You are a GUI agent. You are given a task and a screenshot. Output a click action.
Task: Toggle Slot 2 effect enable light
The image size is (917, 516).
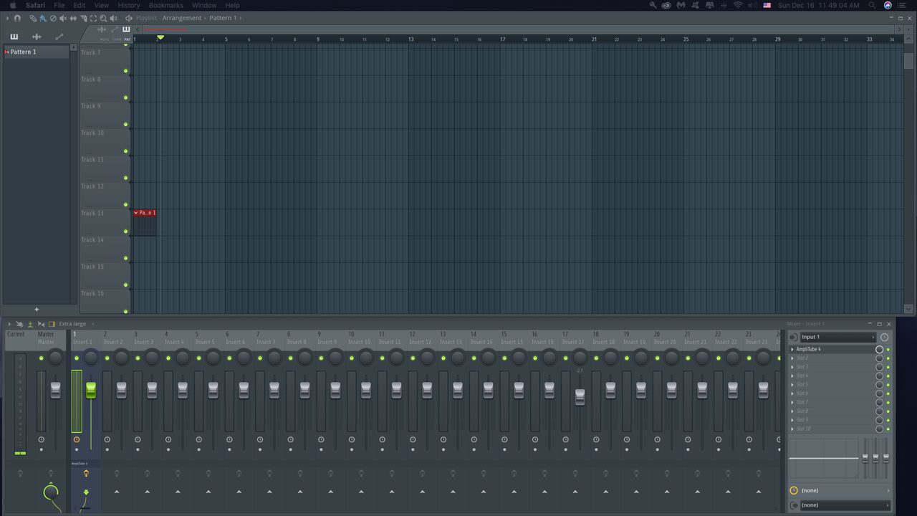point(888,358)
